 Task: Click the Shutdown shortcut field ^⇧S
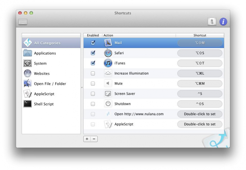click(200, 104)
